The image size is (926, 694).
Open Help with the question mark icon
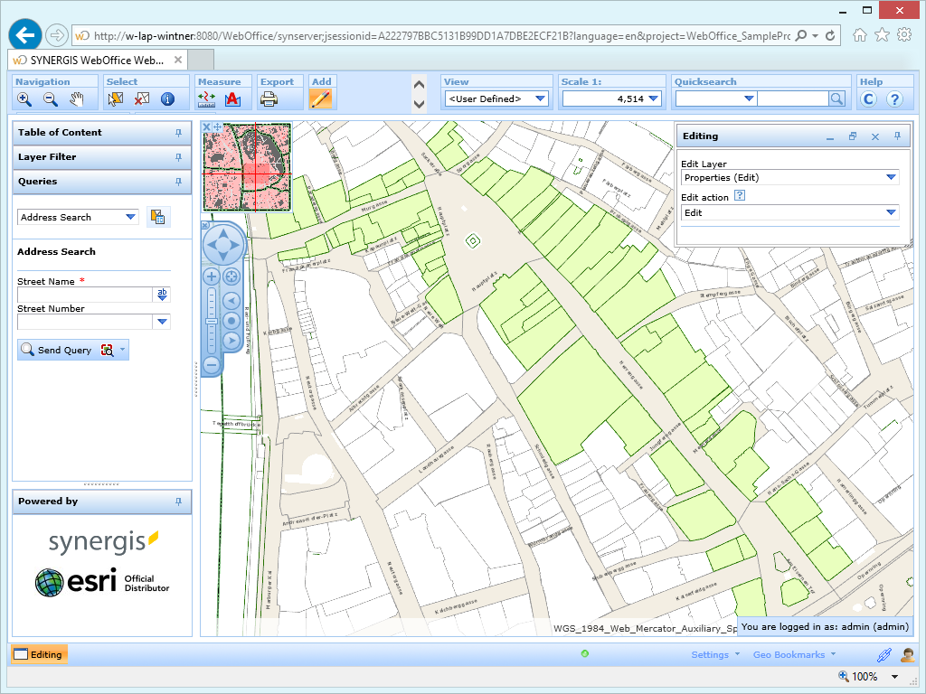tap(893, 99)
